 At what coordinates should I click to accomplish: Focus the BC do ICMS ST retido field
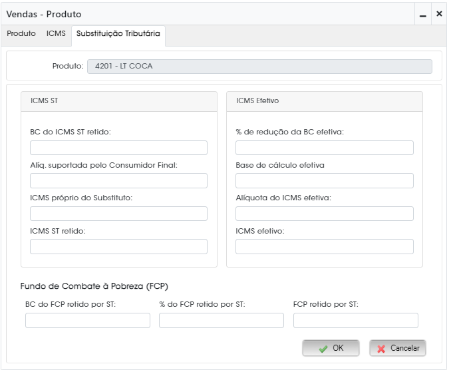[x=118, y=148]
